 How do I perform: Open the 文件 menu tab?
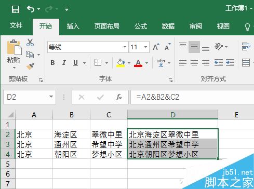pos(16,25)
